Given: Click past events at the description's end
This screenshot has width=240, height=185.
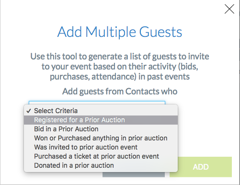Looking at the screenshot, I should click(168, 77).
